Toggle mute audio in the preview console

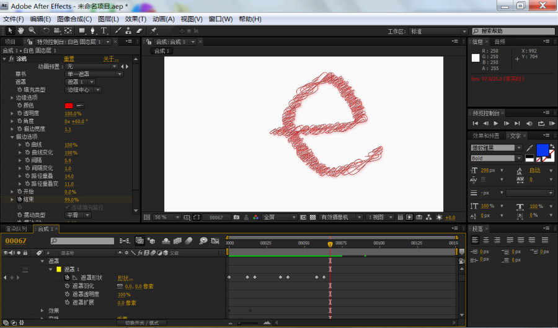529,123
